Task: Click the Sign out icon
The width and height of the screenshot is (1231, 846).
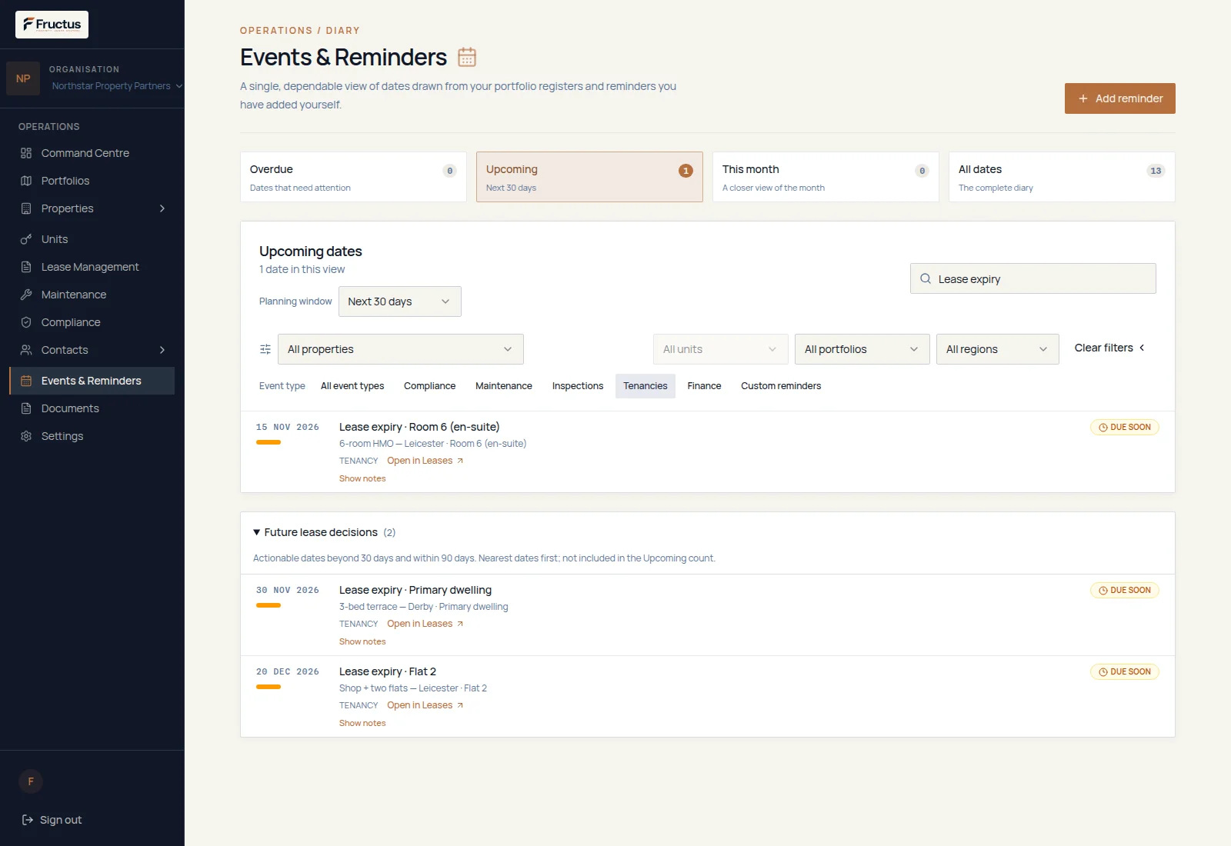Action: pos(27,820)
